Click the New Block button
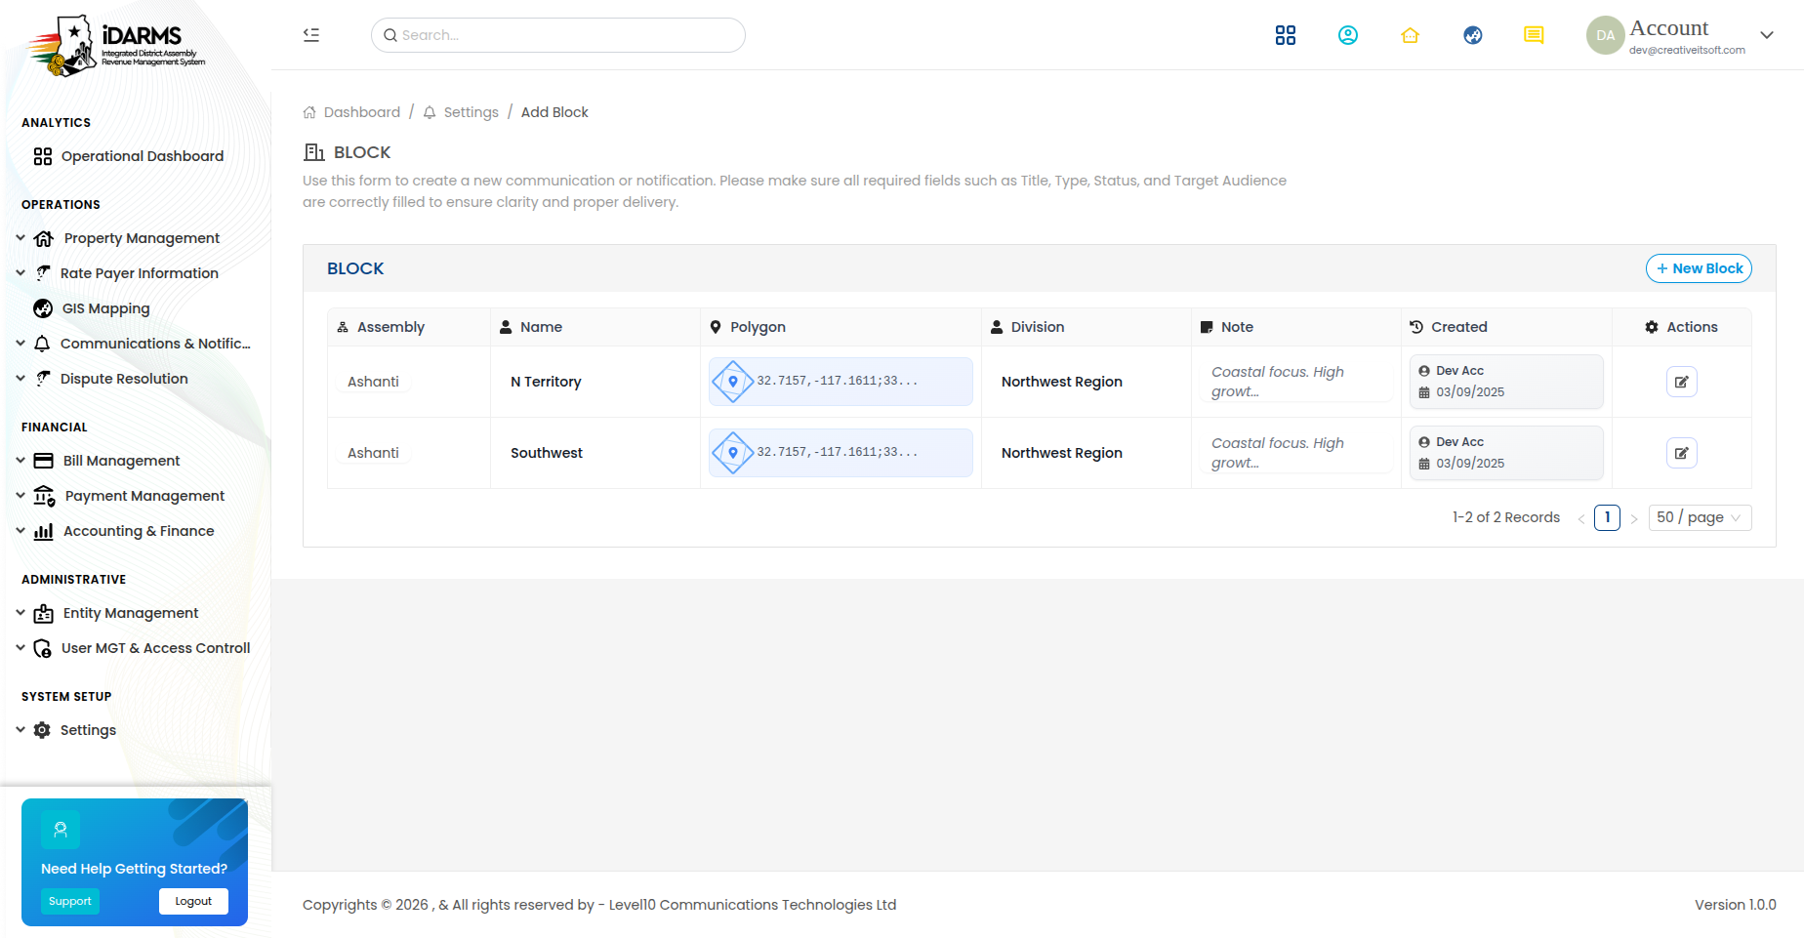 click(x=1699, y=268)
